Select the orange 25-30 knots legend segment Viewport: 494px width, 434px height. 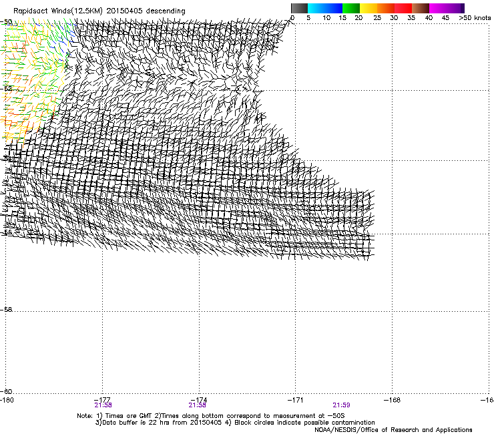[x=386, y=8]
